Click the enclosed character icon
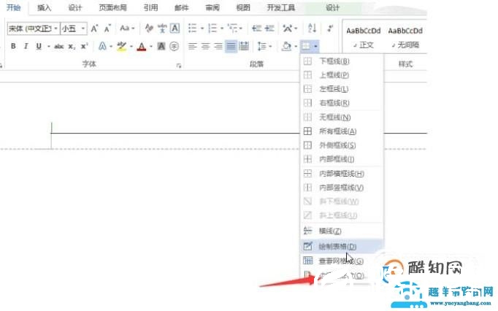Viewport: 498px width, 311px height. [x=174, y=47]
